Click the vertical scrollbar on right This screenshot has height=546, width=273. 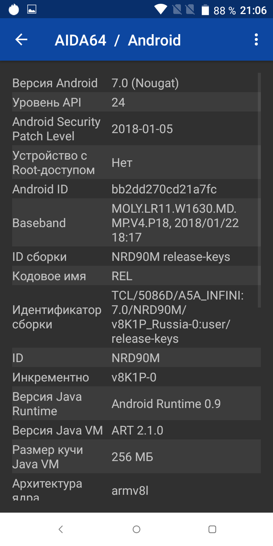(x=259, y=190)
